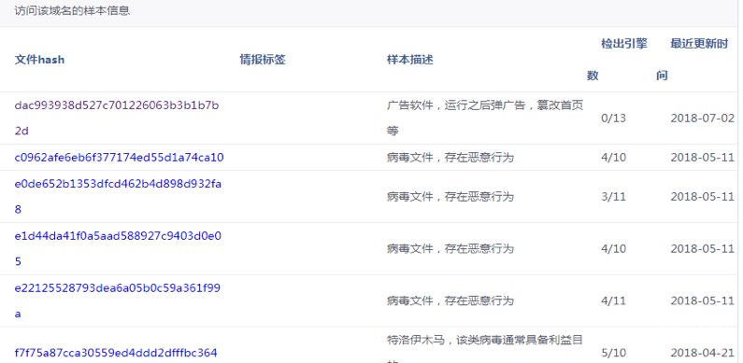Click 2018-05-11 date in e2212552 row
The height and width of the screenshot is (363, 743).
(x=702, y=300)
